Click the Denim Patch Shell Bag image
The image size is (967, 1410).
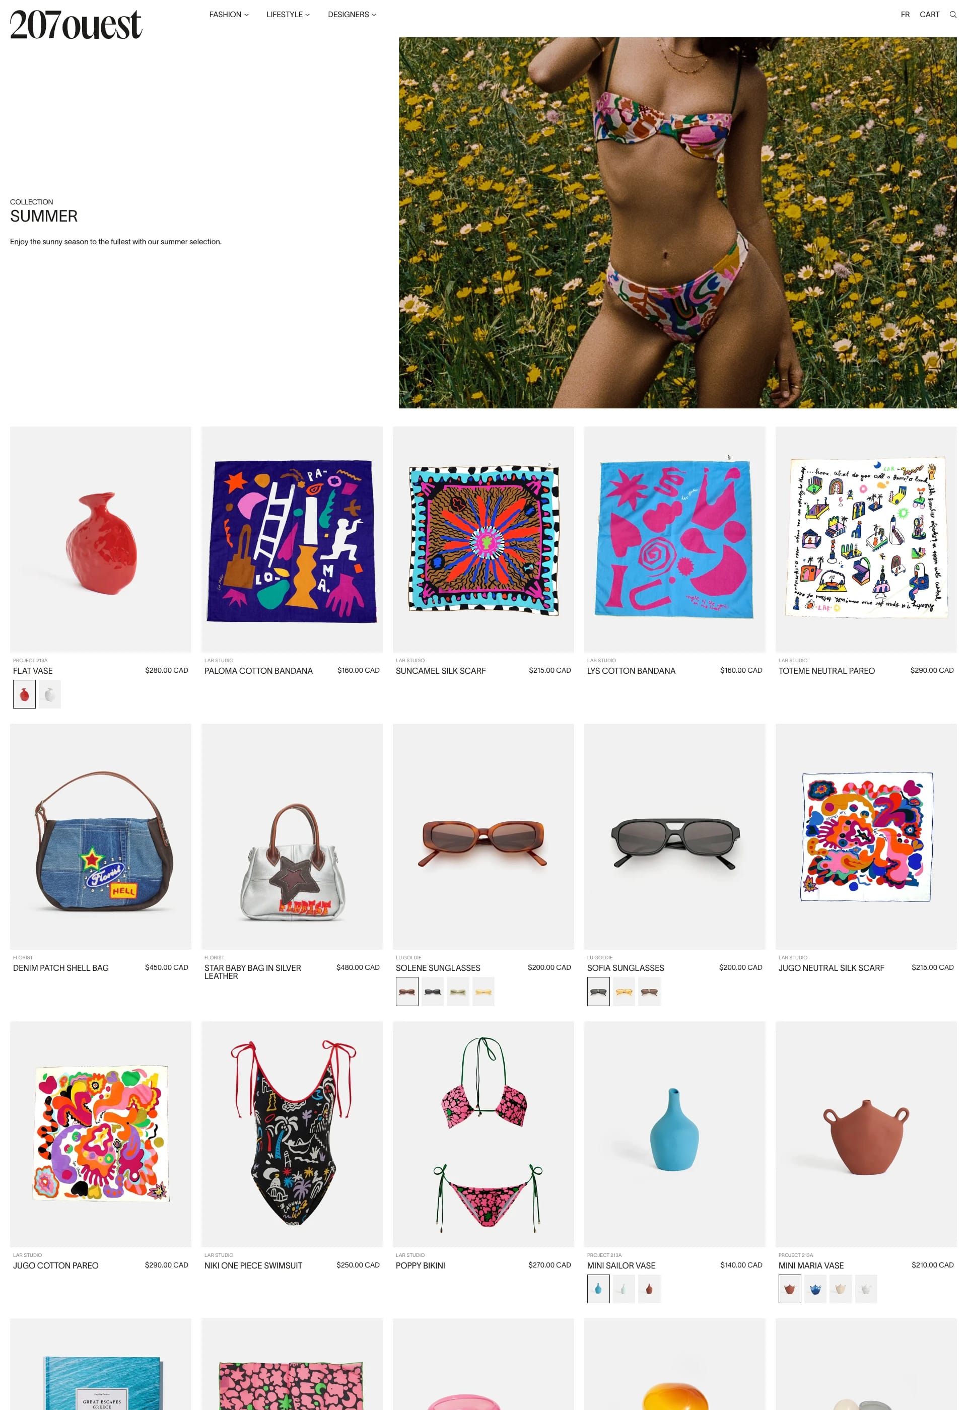pos(101,836)
